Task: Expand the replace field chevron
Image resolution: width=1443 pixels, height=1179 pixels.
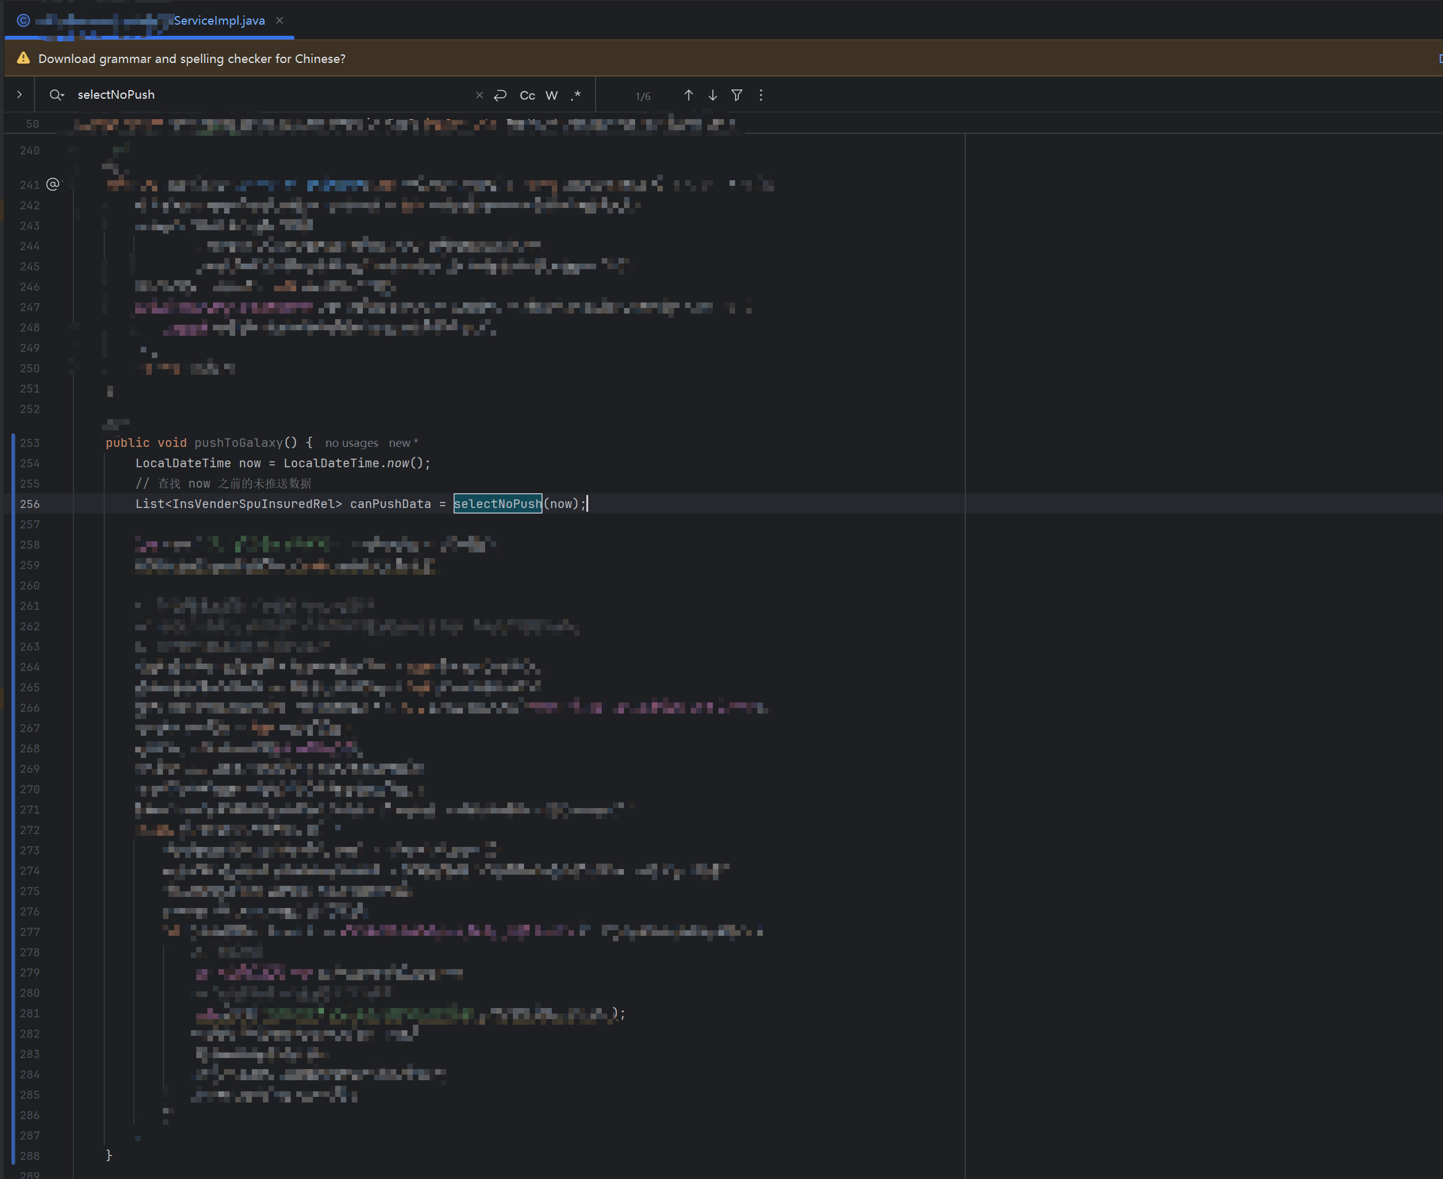Action: click(x=19, y=95)
